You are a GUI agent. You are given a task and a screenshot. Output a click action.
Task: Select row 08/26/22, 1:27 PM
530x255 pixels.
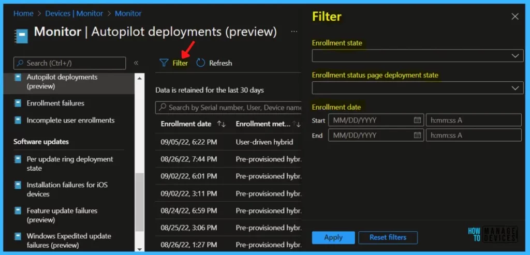click(x=228, y=245)
